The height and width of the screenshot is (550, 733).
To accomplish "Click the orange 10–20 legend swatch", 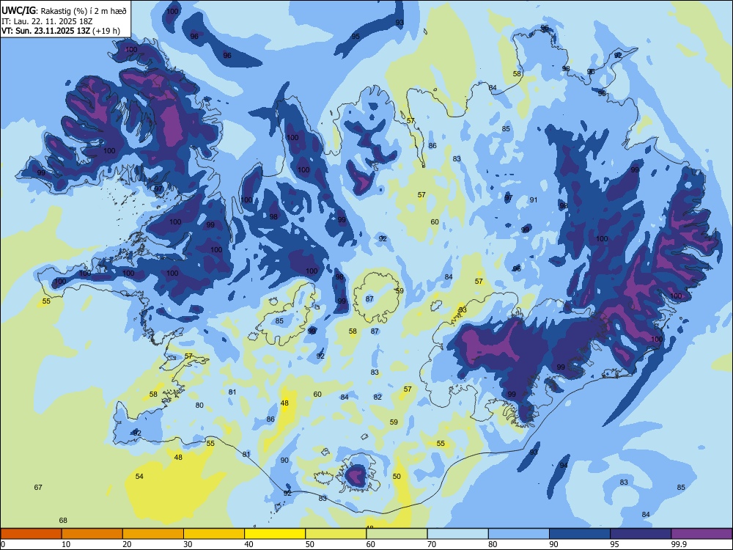I will (x=92, y=534).
